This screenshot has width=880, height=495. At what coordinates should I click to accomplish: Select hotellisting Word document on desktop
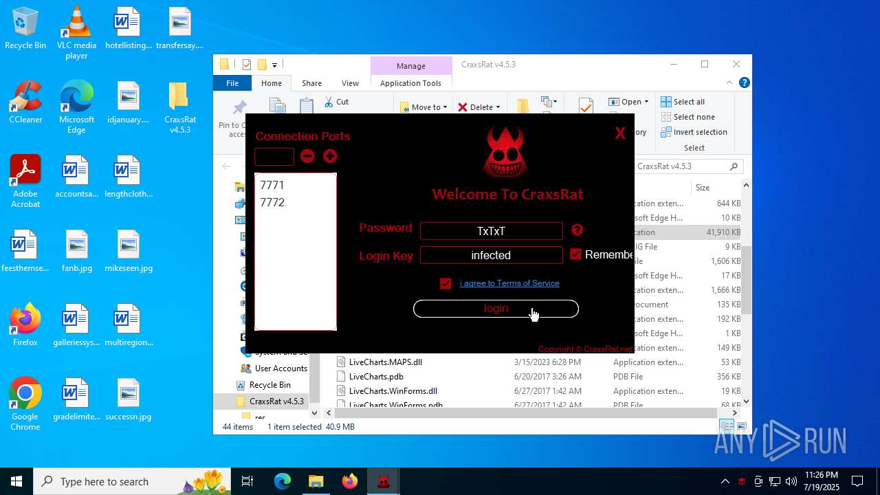click(128, 29)
